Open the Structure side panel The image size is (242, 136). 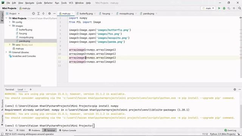coord(2,105)
